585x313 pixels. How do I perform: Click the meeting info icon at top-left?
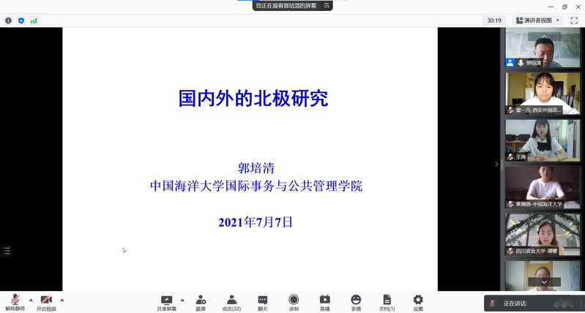click(9, 20)
